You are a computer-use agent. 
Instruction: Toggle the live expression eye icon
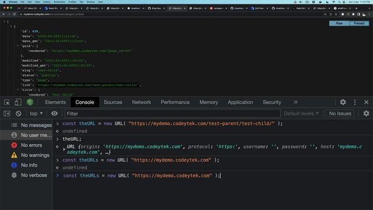click(x=54, y=114)
